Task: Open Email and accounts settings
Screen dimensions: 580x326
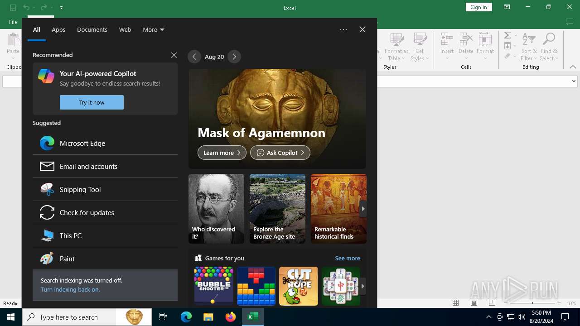Action: click(105, 166)
